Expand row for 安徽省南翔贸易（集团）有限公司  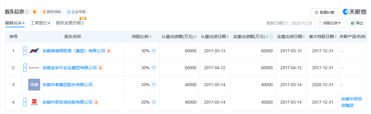point(25,51)
